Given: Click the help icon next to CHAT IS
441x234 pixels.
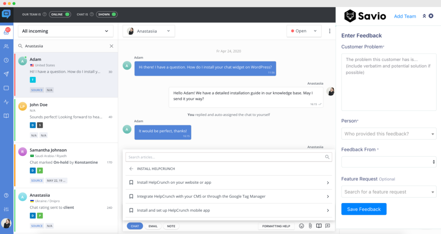Looking at the screenshot, I should coord(92,14).
